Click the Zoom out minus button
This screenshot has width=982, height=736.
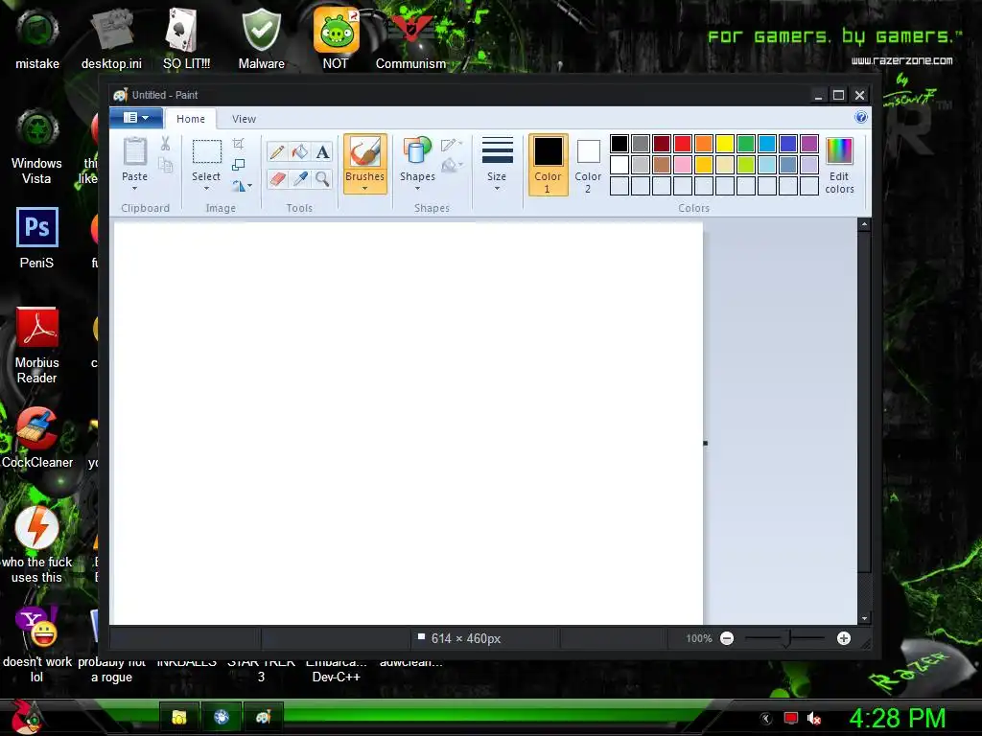[x=727, y=638]
